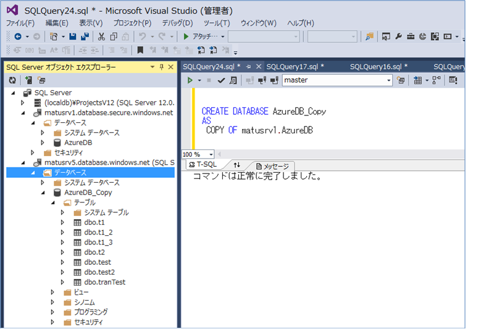Open the ウィンドウ(W) menu

point(259,23)
